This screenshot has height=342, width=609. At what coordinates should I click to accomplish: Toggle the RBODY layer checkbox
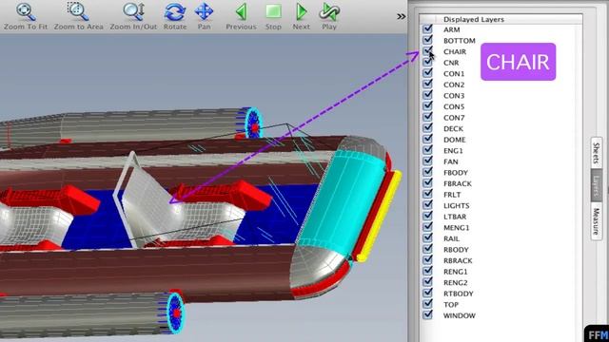tap(427, 249)
